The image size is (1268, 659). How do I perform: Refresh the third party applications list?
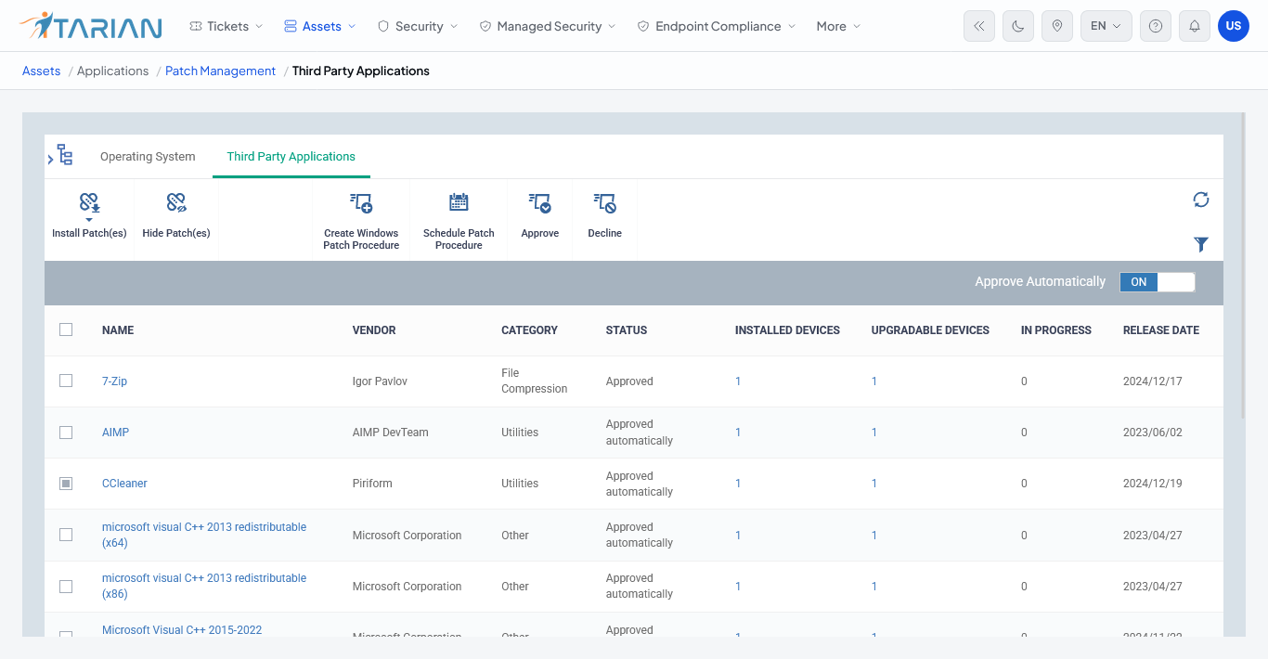[x=1201, y=200]
